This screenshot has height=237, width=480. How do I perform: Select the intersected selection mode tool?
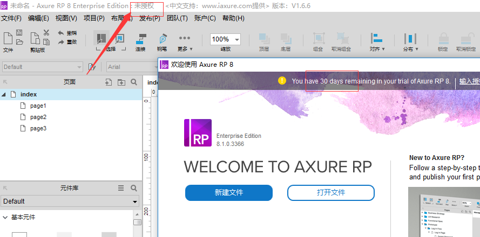point(101,39)
